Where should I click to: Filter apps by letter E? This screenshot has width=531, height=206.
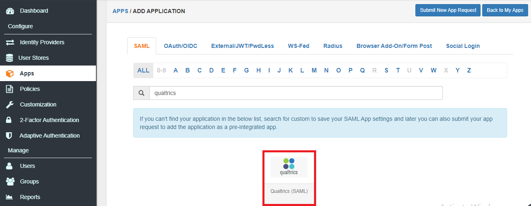click(223, 70)
